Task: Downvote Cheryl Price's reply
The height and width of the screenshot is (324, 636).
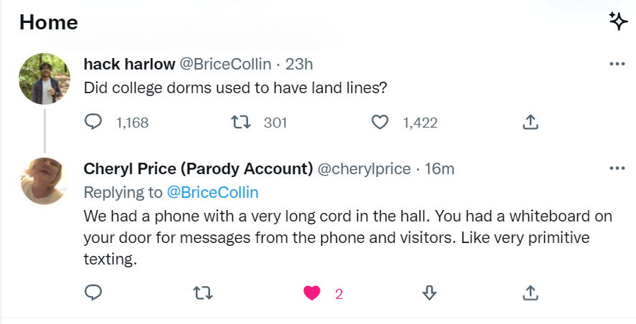Action: pos(429,292)
